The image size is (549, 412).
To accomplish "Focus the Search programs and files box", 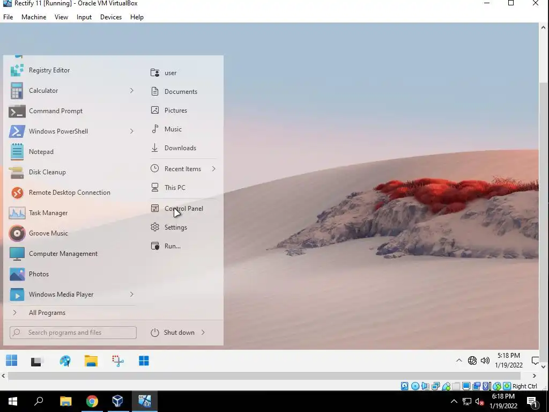I will 73,333.
